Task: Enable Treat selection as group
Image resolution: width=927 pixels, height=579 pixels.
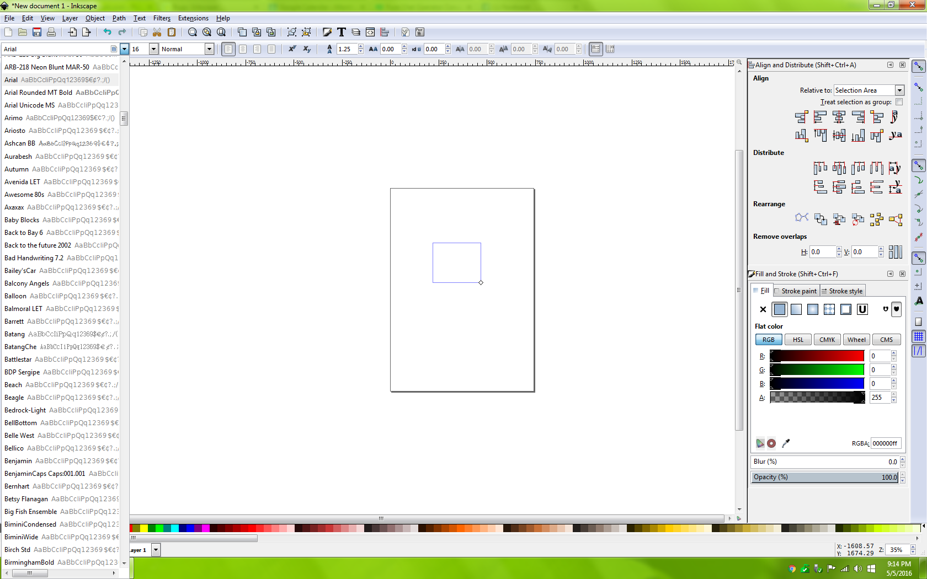Action: click(899, 102)
